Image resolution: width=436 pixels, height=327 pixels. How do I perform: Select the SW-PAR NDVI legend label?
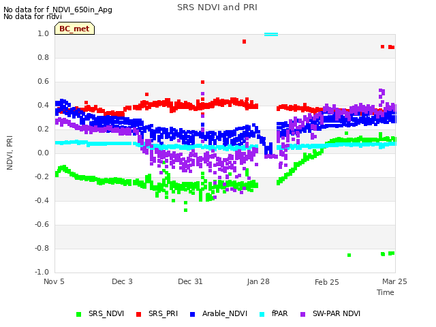(x=337, y=313)
